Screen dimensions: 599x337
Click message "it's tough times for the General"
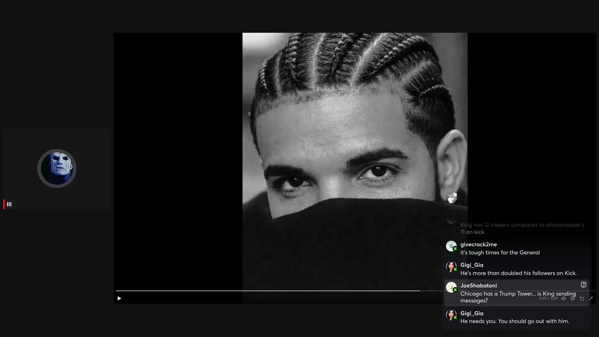(500, 252)
